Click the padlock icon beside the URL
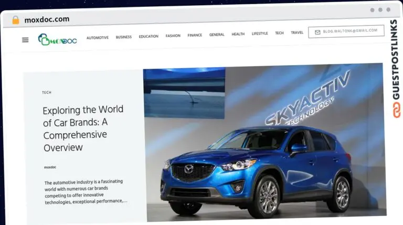This screenshot has height=225, width=403. point(15,20)
